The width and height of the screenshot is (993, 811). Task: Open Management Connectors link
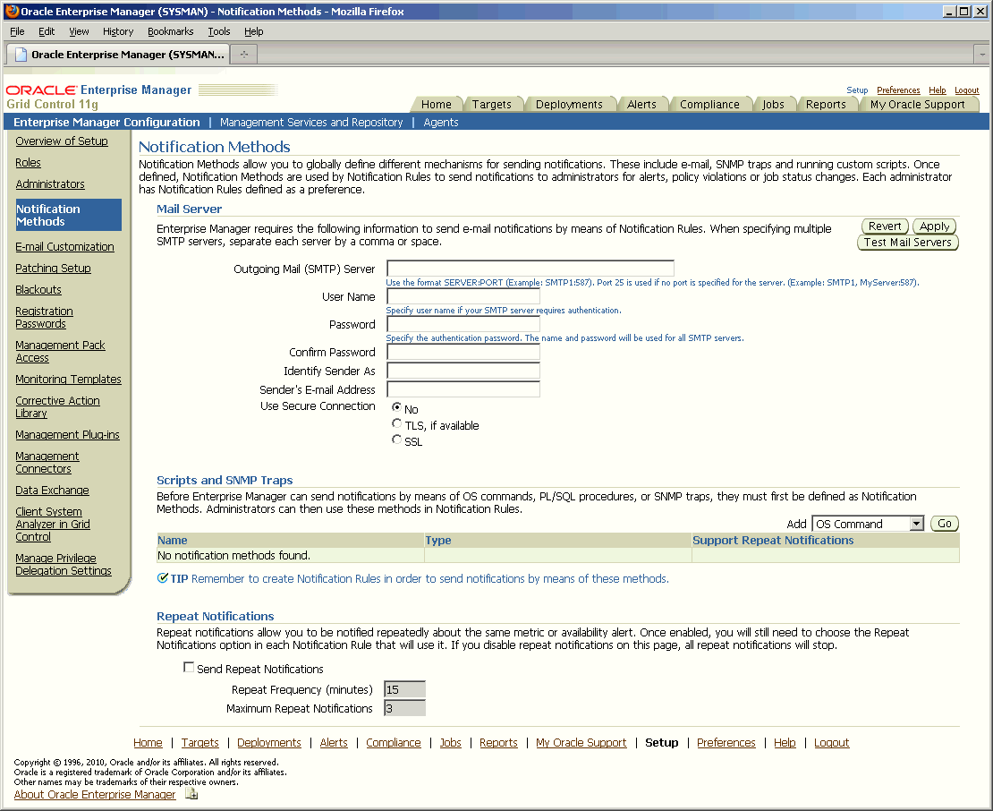click(47, 463)
